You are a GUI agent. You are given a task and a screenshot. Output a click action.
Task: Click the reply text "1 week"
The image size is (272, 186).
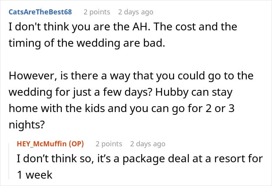pyautogui.click(x=35, y=175)
